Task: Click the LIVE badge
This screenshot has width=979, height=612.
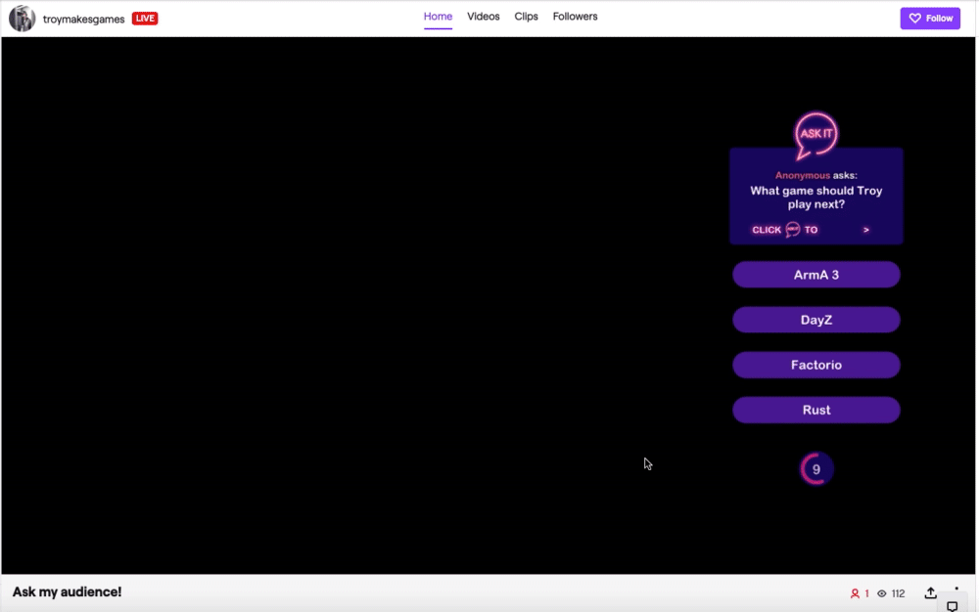Action: tap(145, 19)
